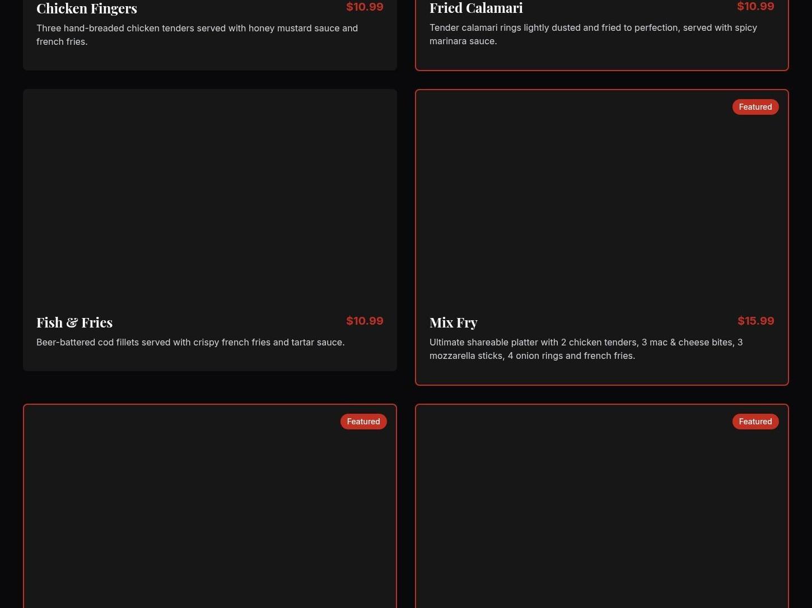Click the Mix Fry shareable platter description
The image size is (812, 608).
point(586,349)
